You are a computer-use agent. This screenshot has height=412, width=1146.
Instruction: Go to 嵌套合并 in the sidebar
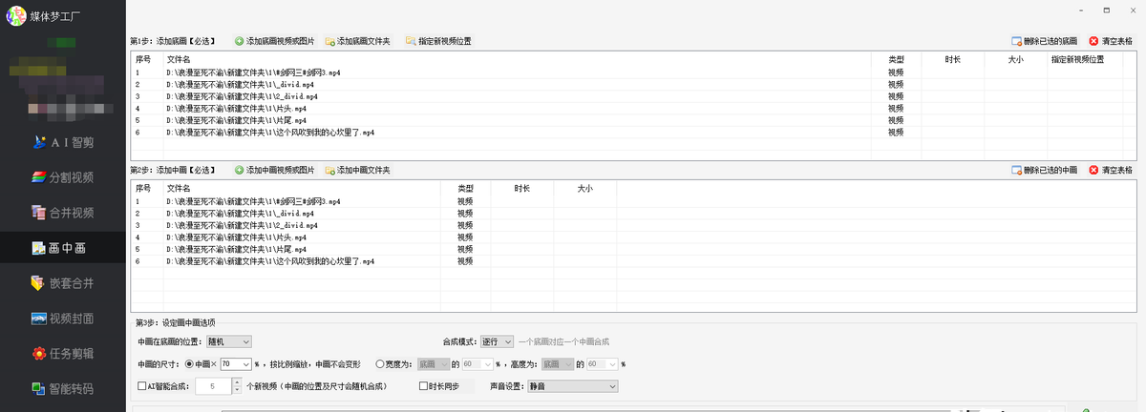tap(63, 282)
